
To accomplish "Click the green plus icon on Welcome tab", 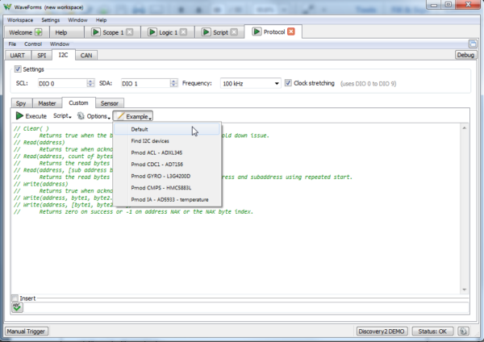I will [38, 32].
